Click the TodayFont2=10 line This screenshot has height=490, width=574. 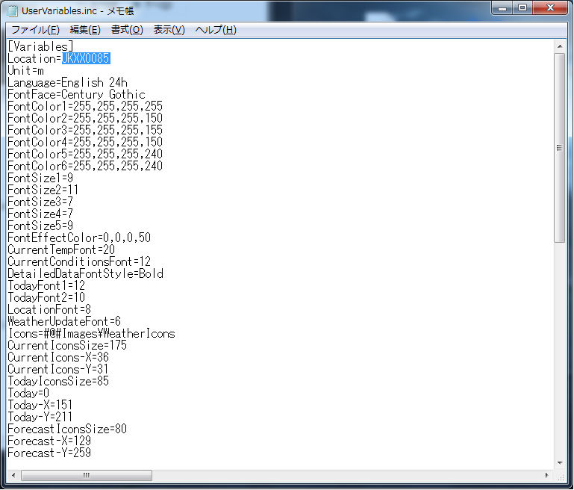tap(46, 297)
